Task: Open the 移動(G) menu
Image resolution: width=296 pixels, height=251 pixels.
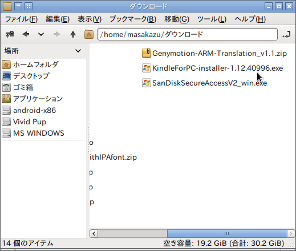Action: point(177,19)
